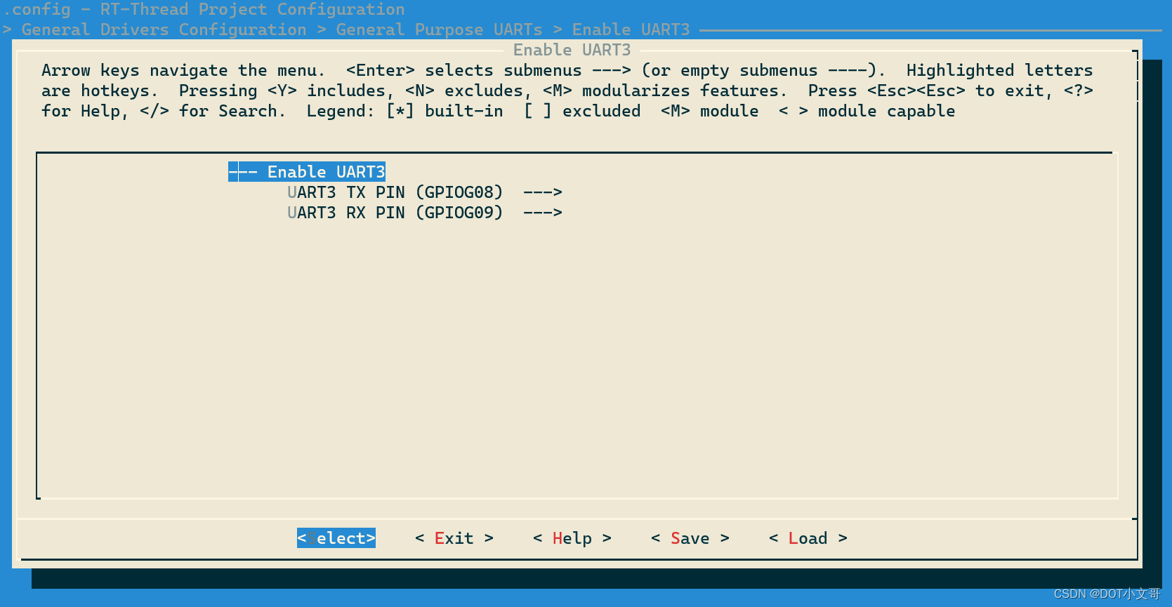Click the '< > module capable' legend text

[867, 111]
